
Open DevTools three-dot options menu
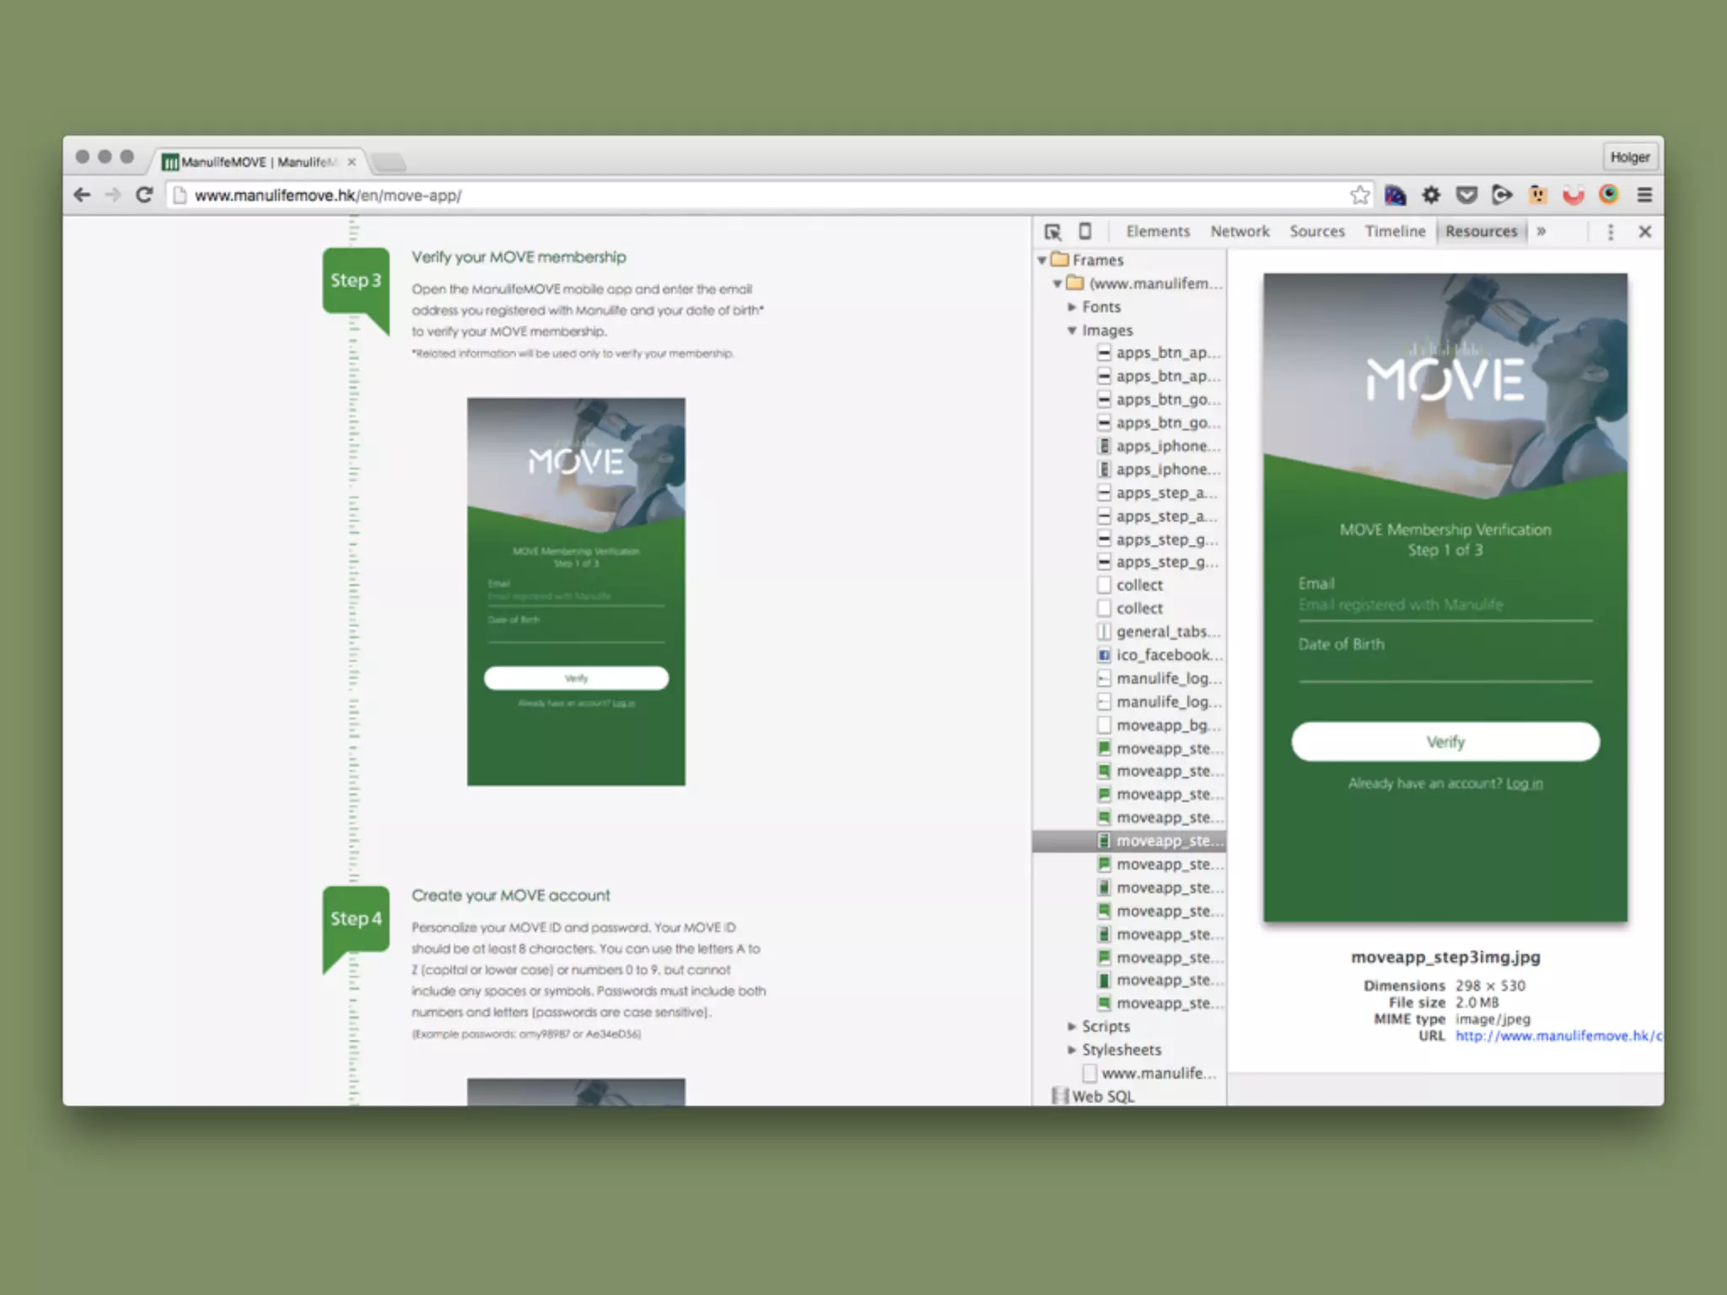pyautogui.click(x=1611, y=232)
